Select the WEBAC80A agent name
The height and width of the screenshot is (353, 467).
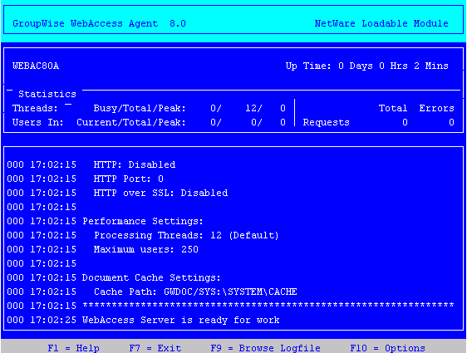point(36,66)
